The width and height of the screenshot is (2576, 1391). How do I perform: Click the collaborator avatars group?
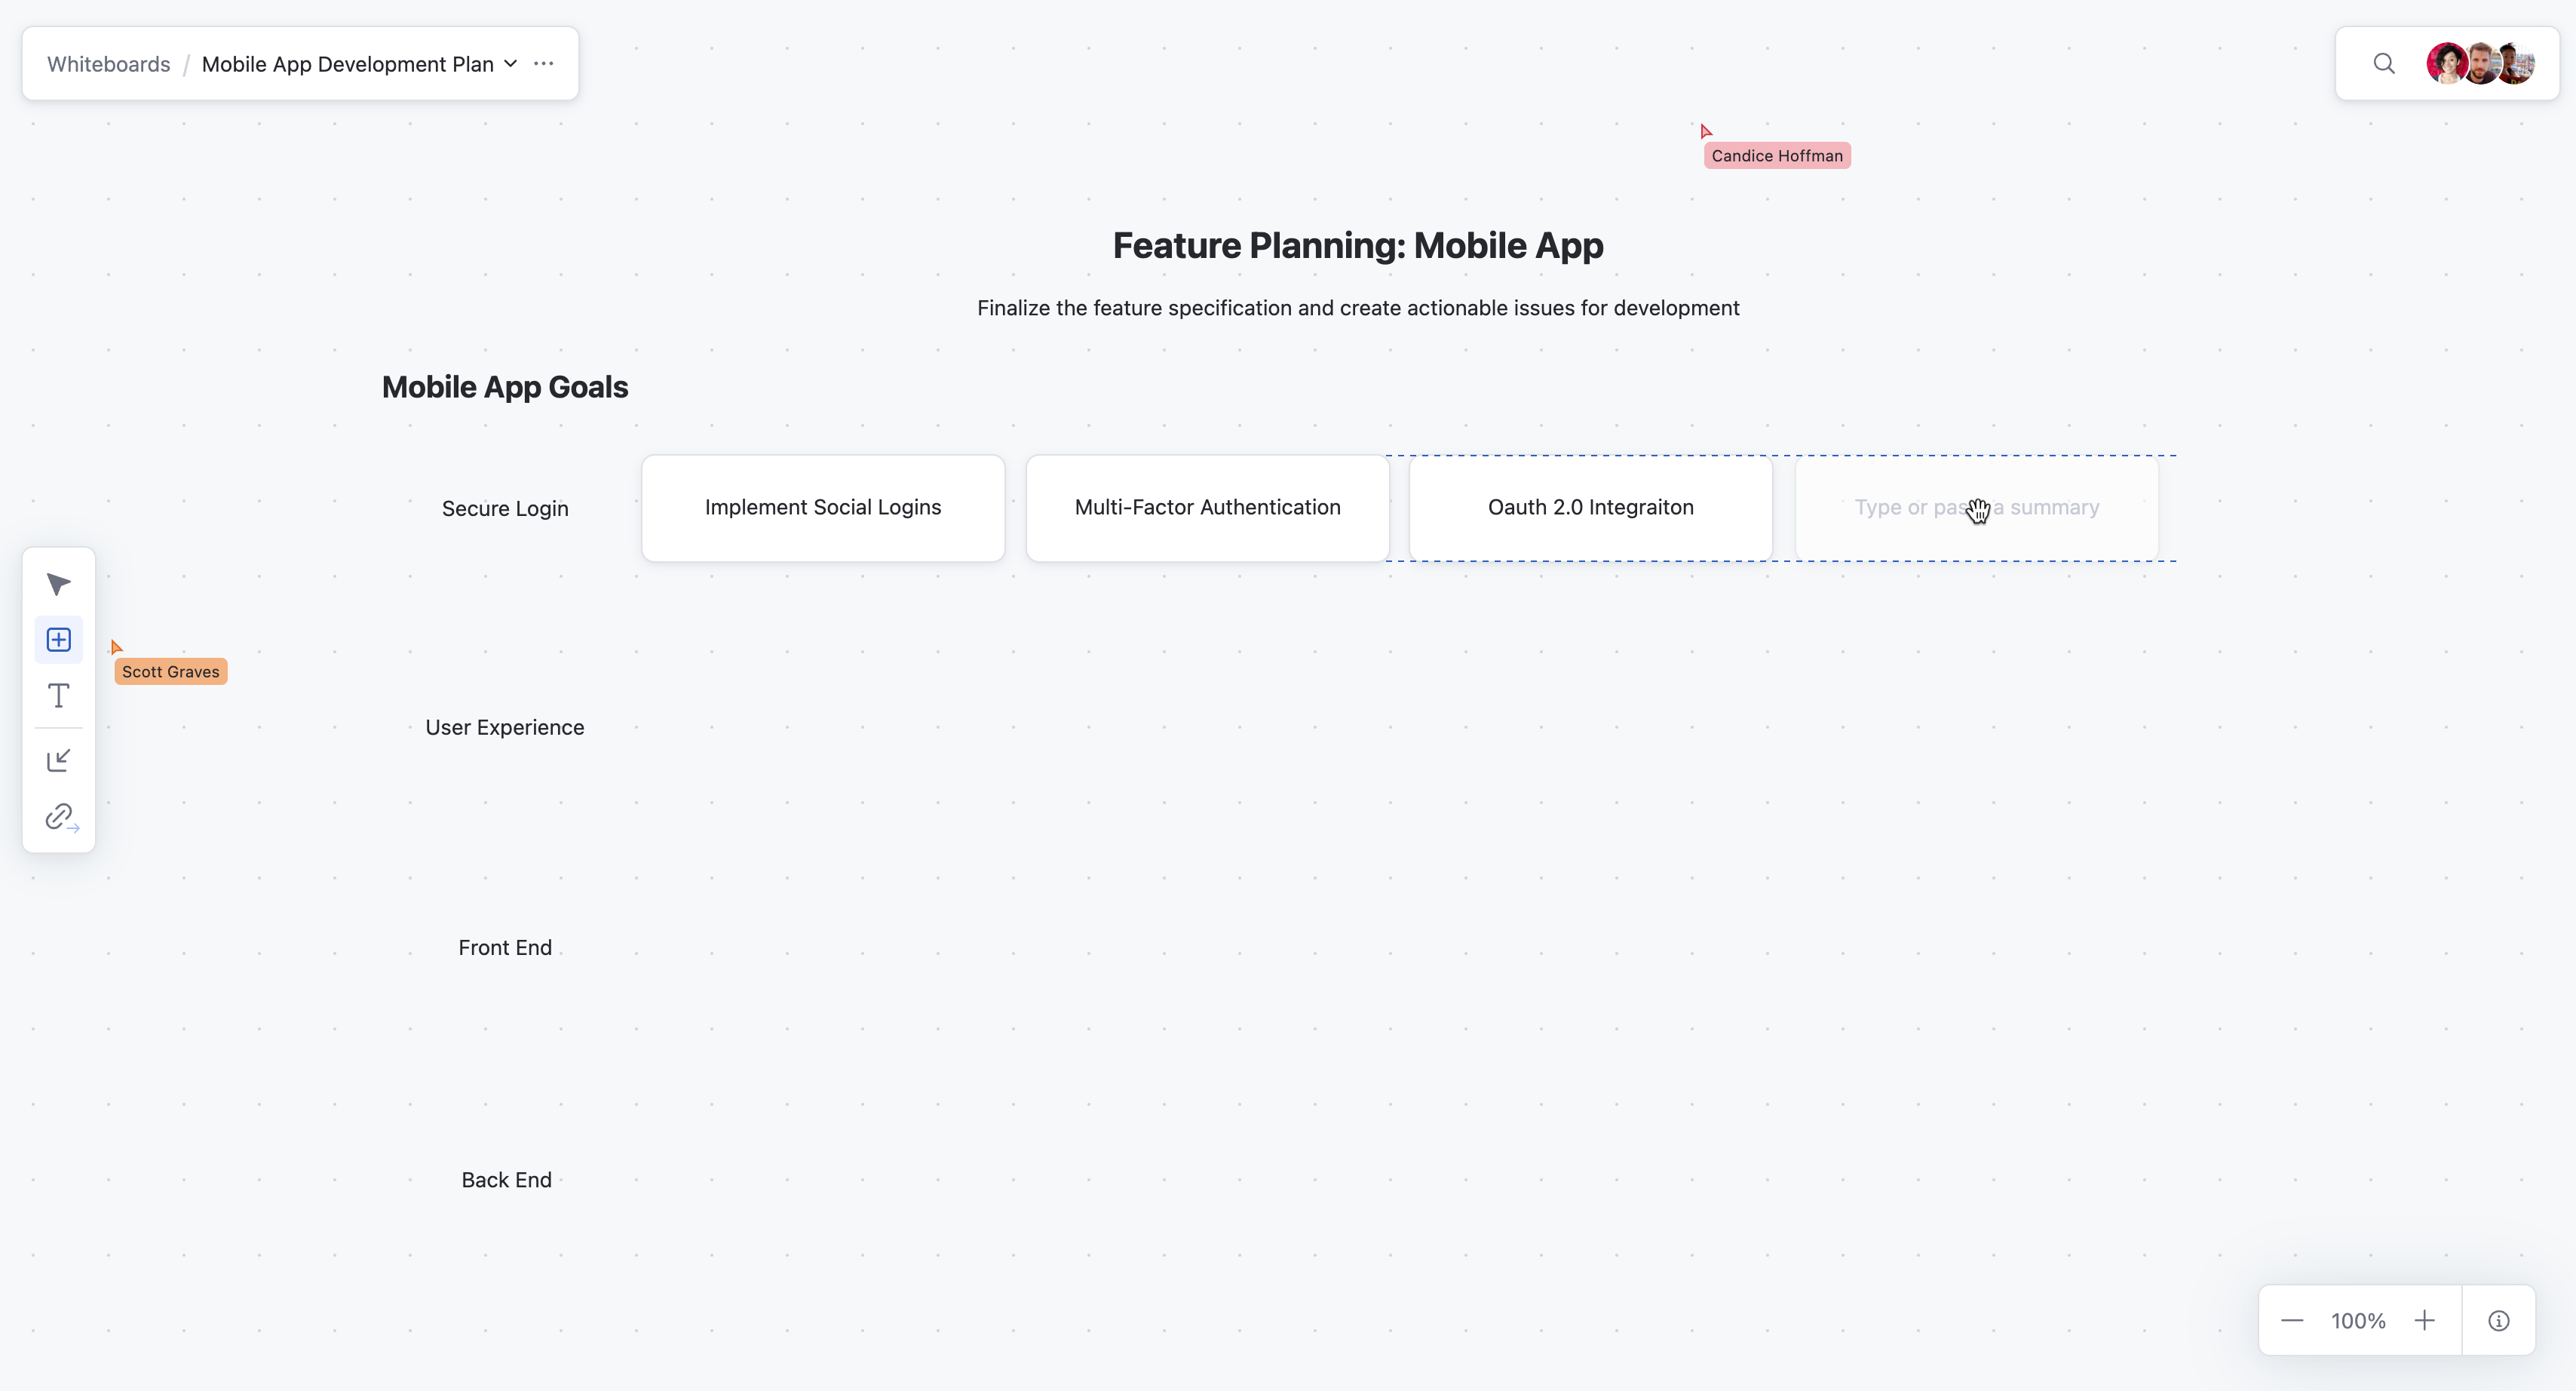coord(2480,64)
